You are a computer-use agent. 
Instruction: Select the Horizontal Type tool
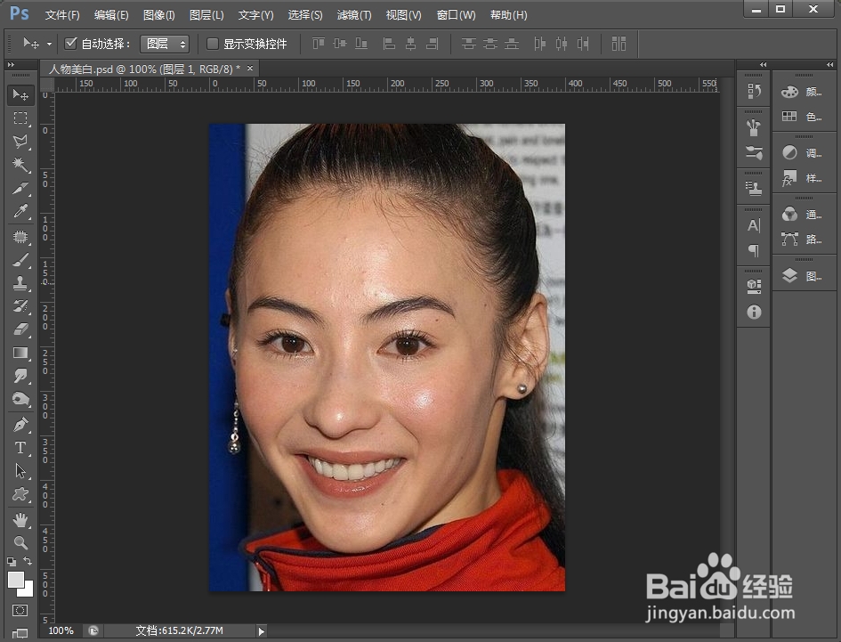click(20, 448)
